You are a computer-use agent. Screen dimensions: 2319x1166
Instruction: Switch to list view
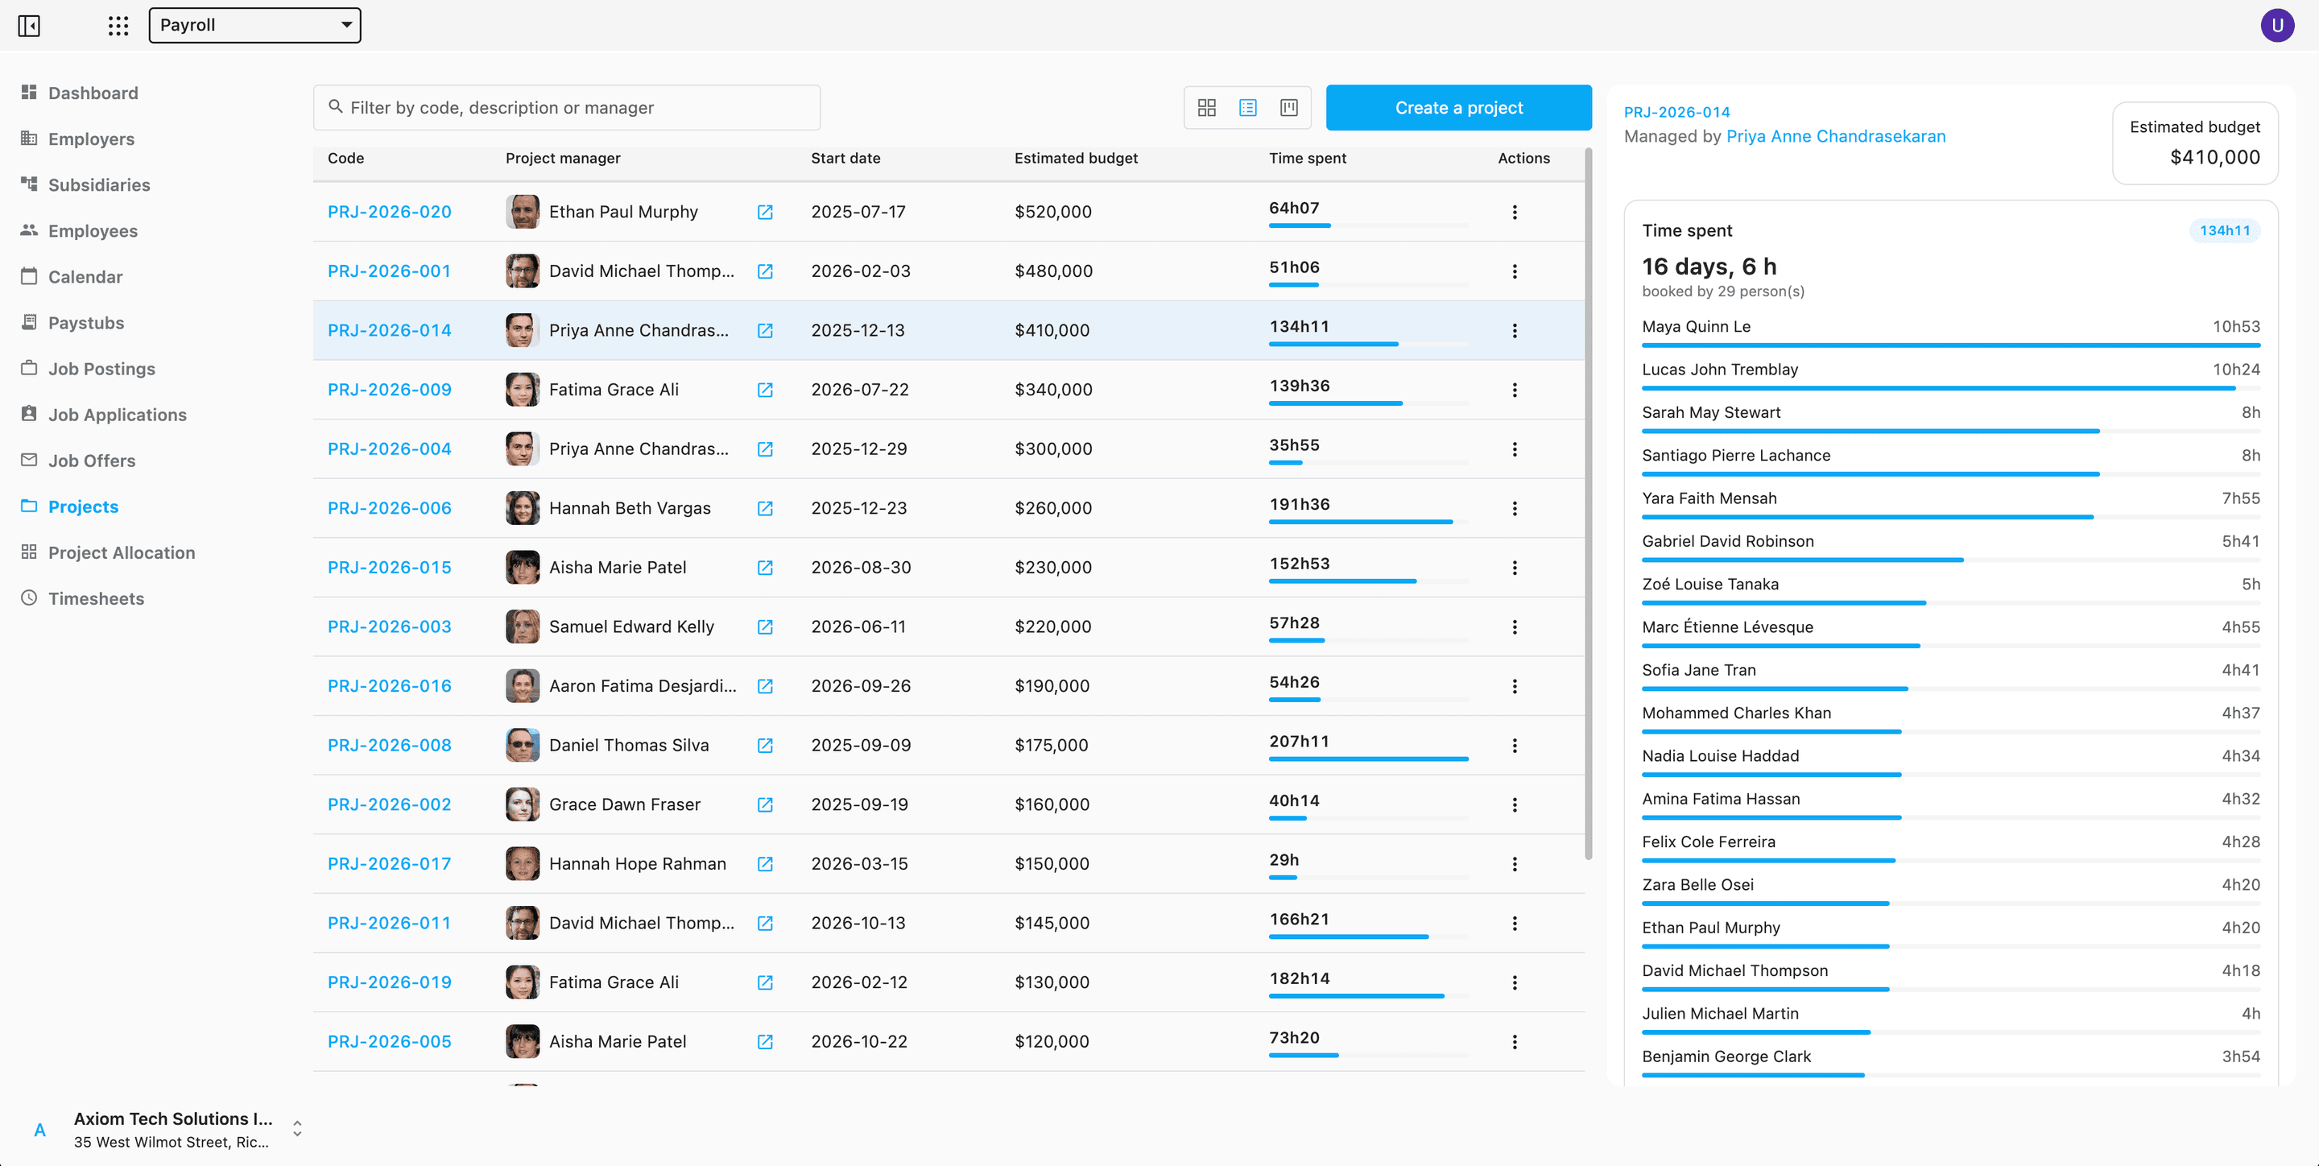tap(1248, 108)
